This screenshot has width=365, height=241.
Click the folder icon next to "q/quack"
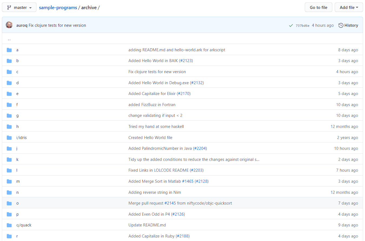pos(9,225)
